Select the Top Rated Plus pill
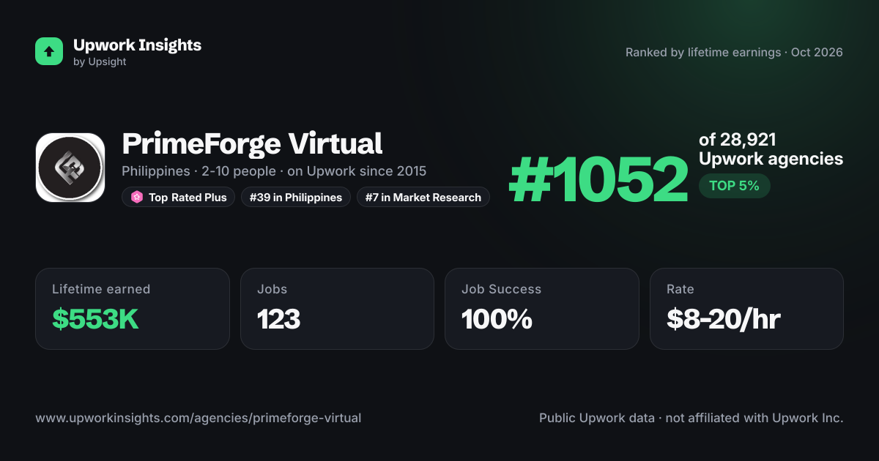 [179, 198]
